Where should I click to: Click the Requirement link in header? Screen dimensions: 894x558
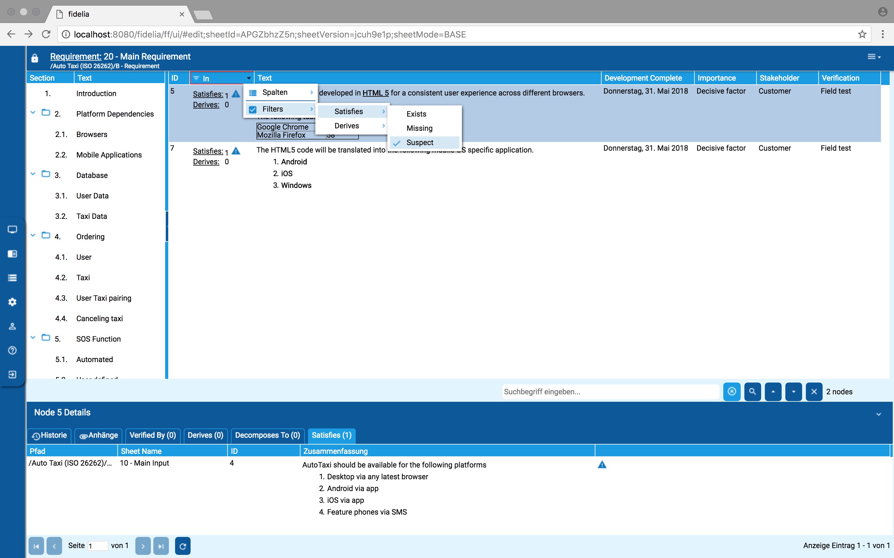[x=75, y=56]
